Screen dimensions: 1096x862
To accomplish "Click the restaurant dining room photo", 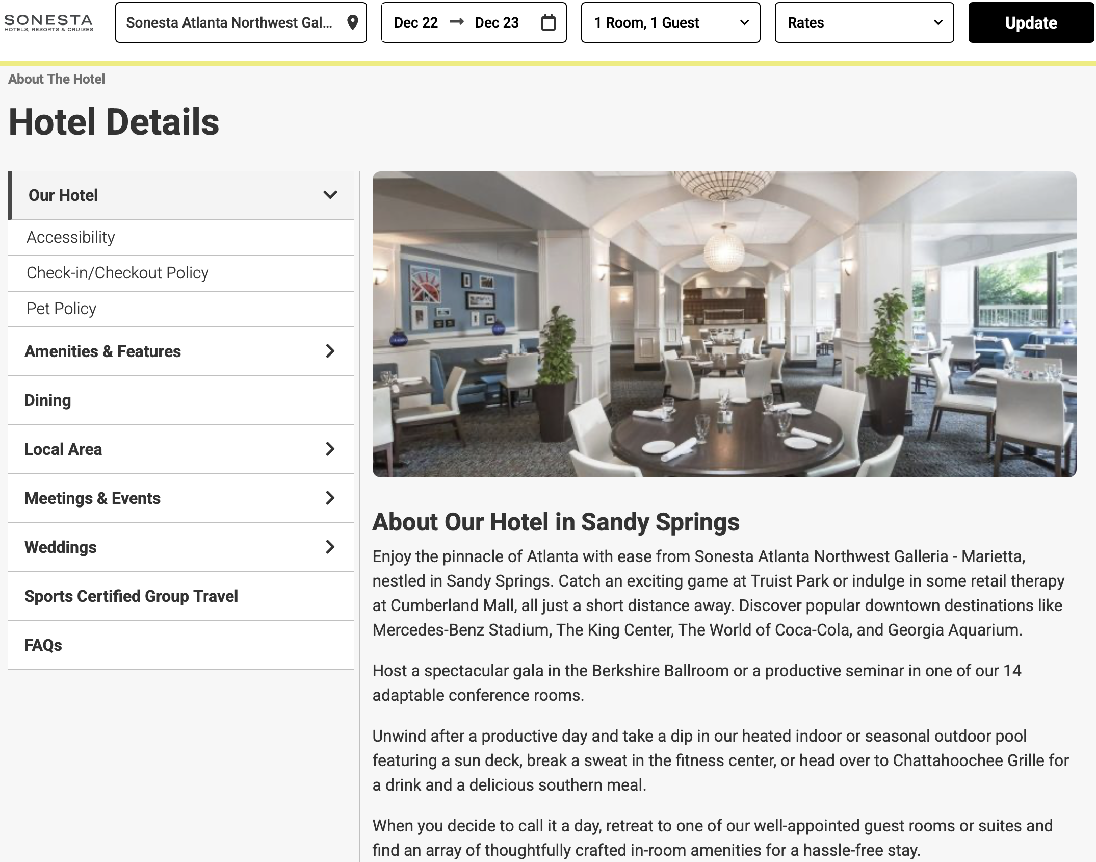I will [x=724, y=324].
